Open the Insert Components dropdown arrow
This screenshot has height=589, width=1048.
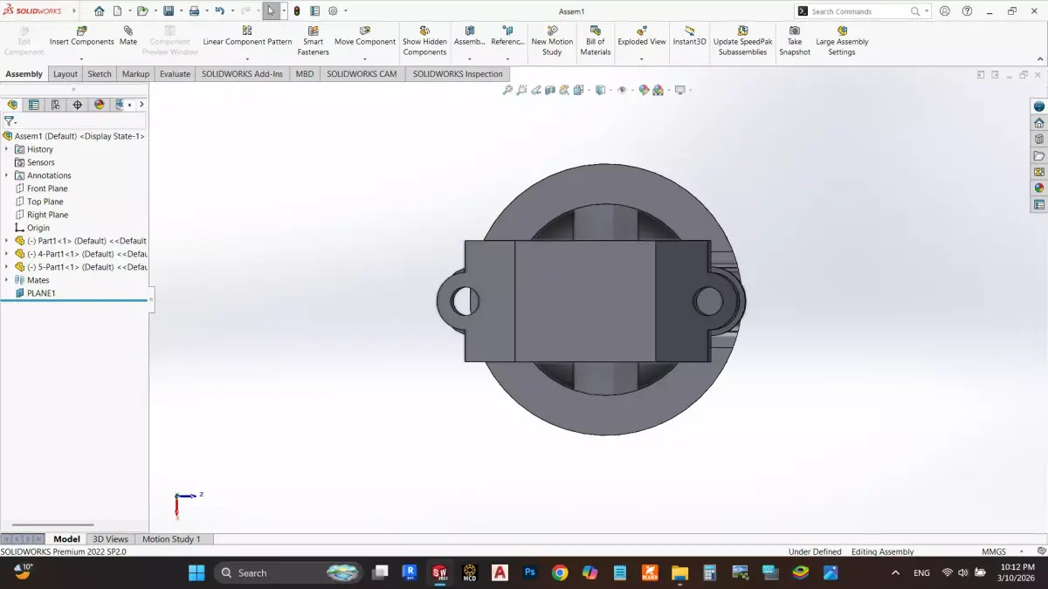point(82,59)
